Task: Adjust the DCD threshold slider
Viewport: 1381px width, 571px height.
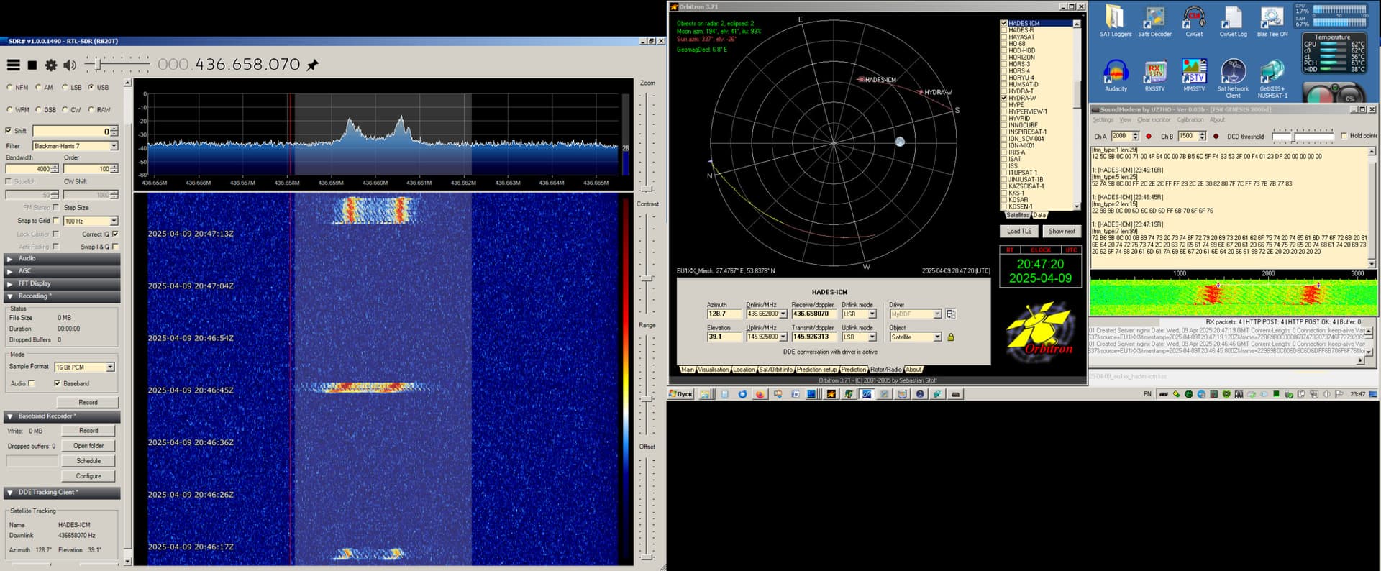Action: pos(1294,136)
